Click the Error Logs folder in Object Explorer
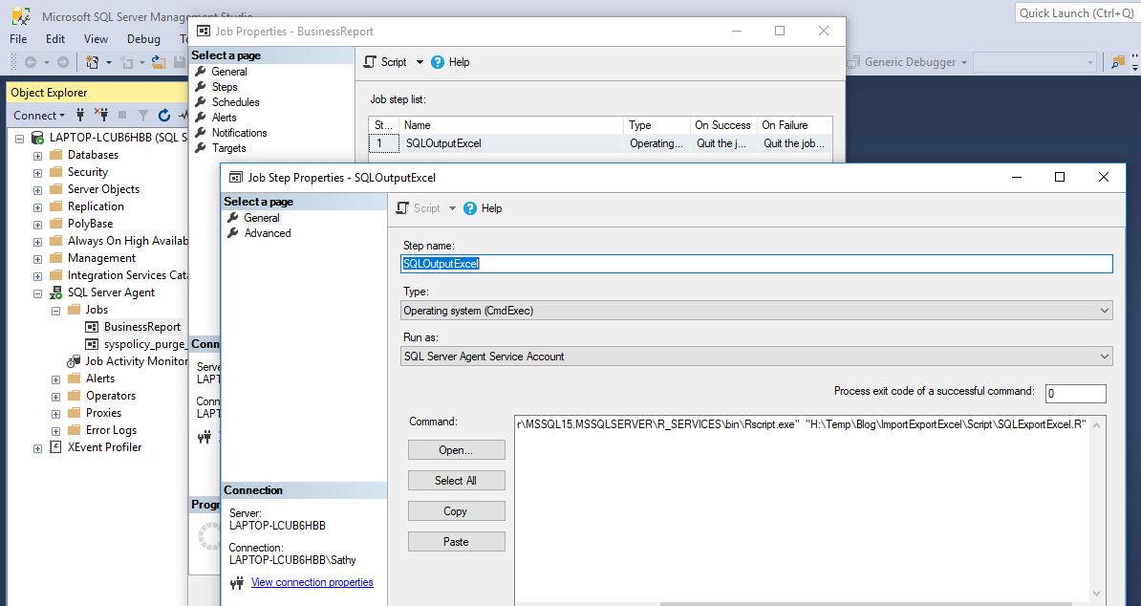This screenshot has height=606, width=1141. click(x=112, y=430)
